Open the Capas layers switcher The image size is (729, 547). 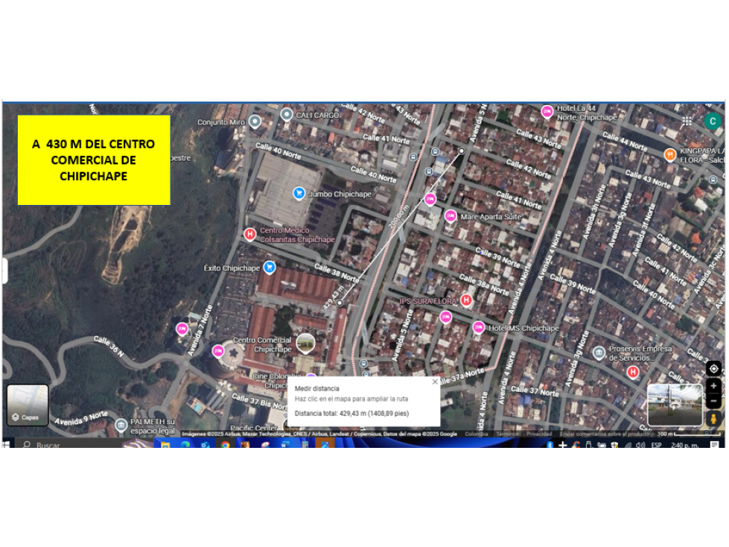[28, 405]
